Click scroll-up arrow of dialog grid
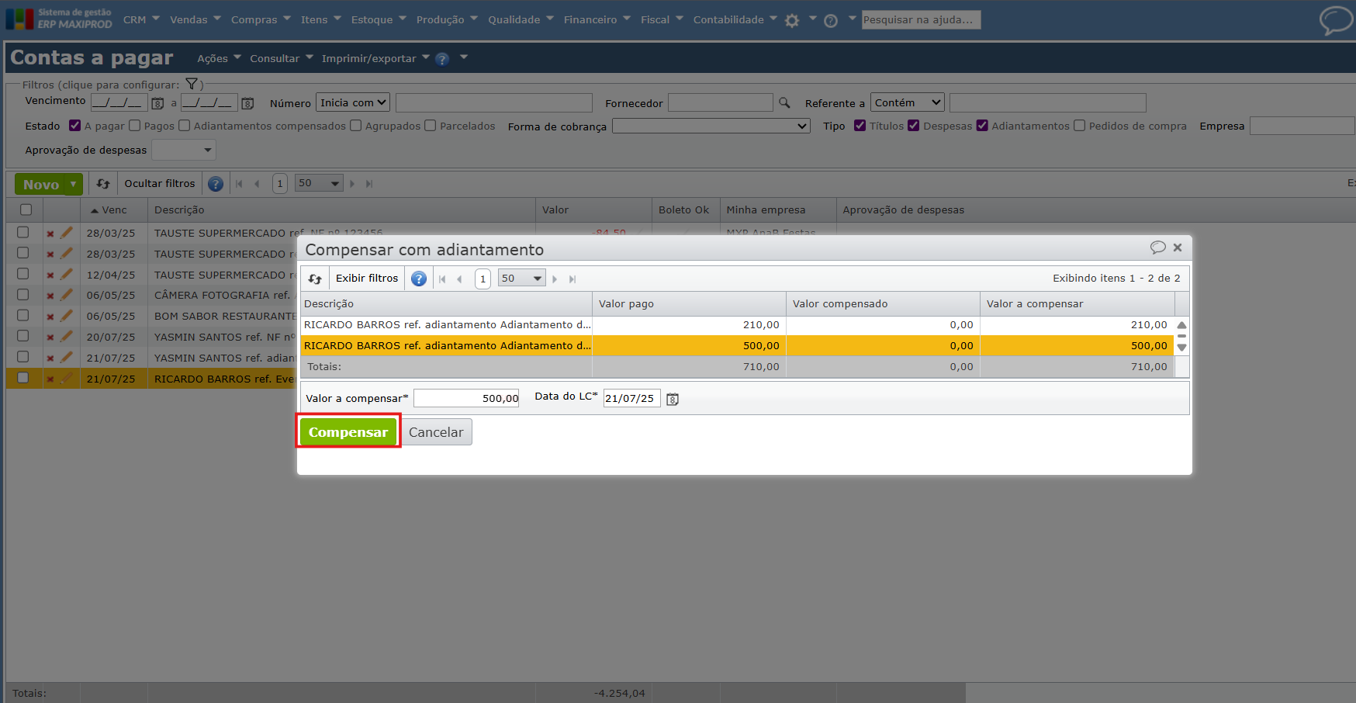This screenshot has width=1356, height=703. 1181,325
